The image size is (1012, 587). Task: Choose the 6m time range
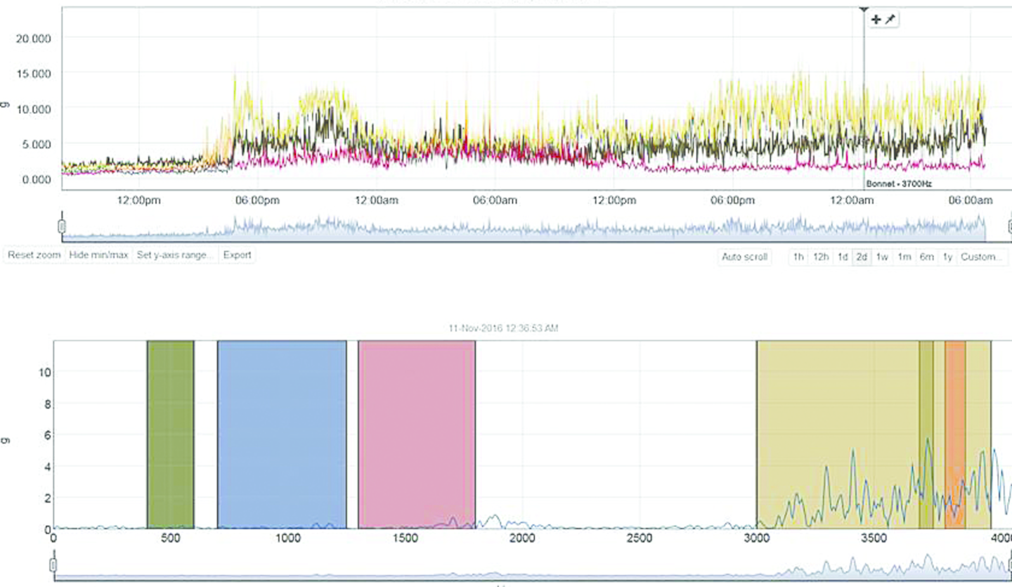coord(927,257)
